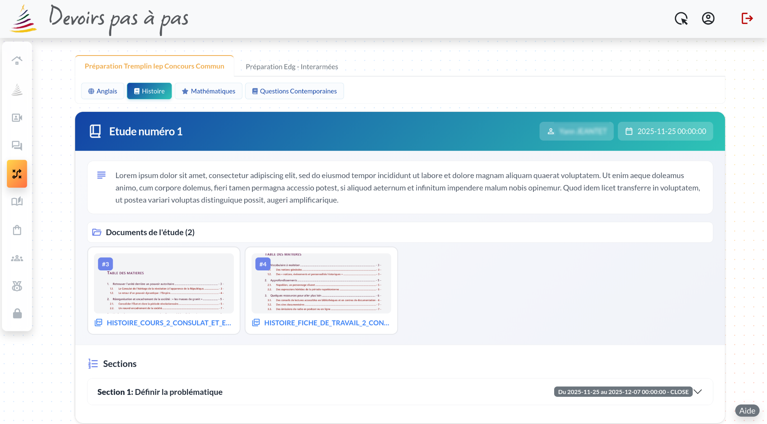Switch to Préparation Edg - Interarmées tab

291,67
